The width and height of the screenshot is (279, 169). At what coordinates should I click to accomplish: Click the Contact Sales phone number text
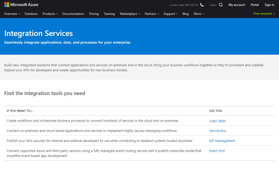pos(184,5)
